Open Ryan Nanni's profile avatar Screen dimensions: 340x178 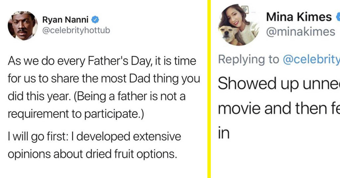(x=23, y=25)
